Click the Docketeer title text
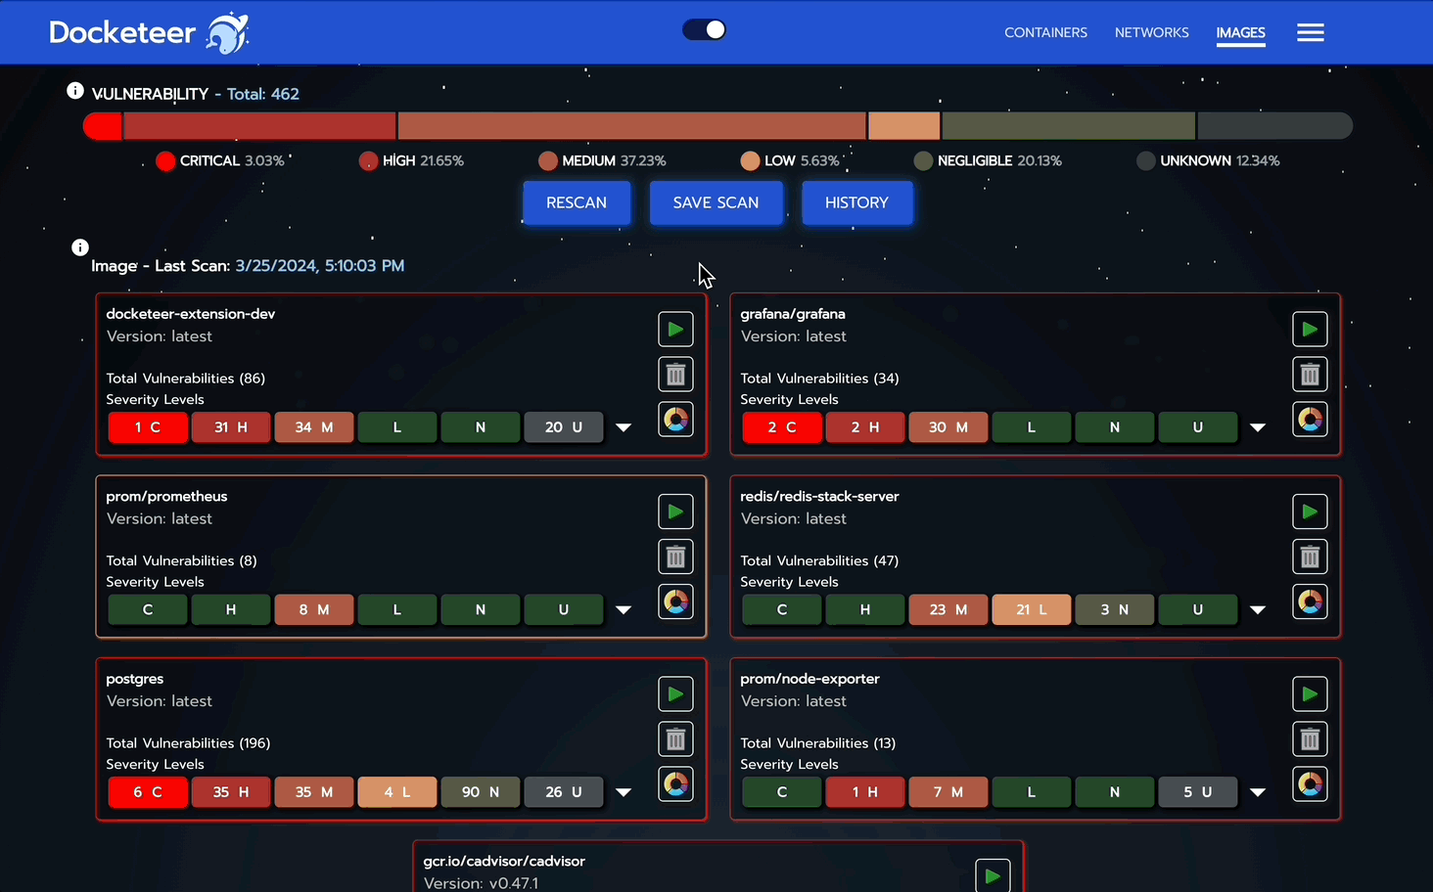This screenshot has width=1433, height=892. click(122, 33)
